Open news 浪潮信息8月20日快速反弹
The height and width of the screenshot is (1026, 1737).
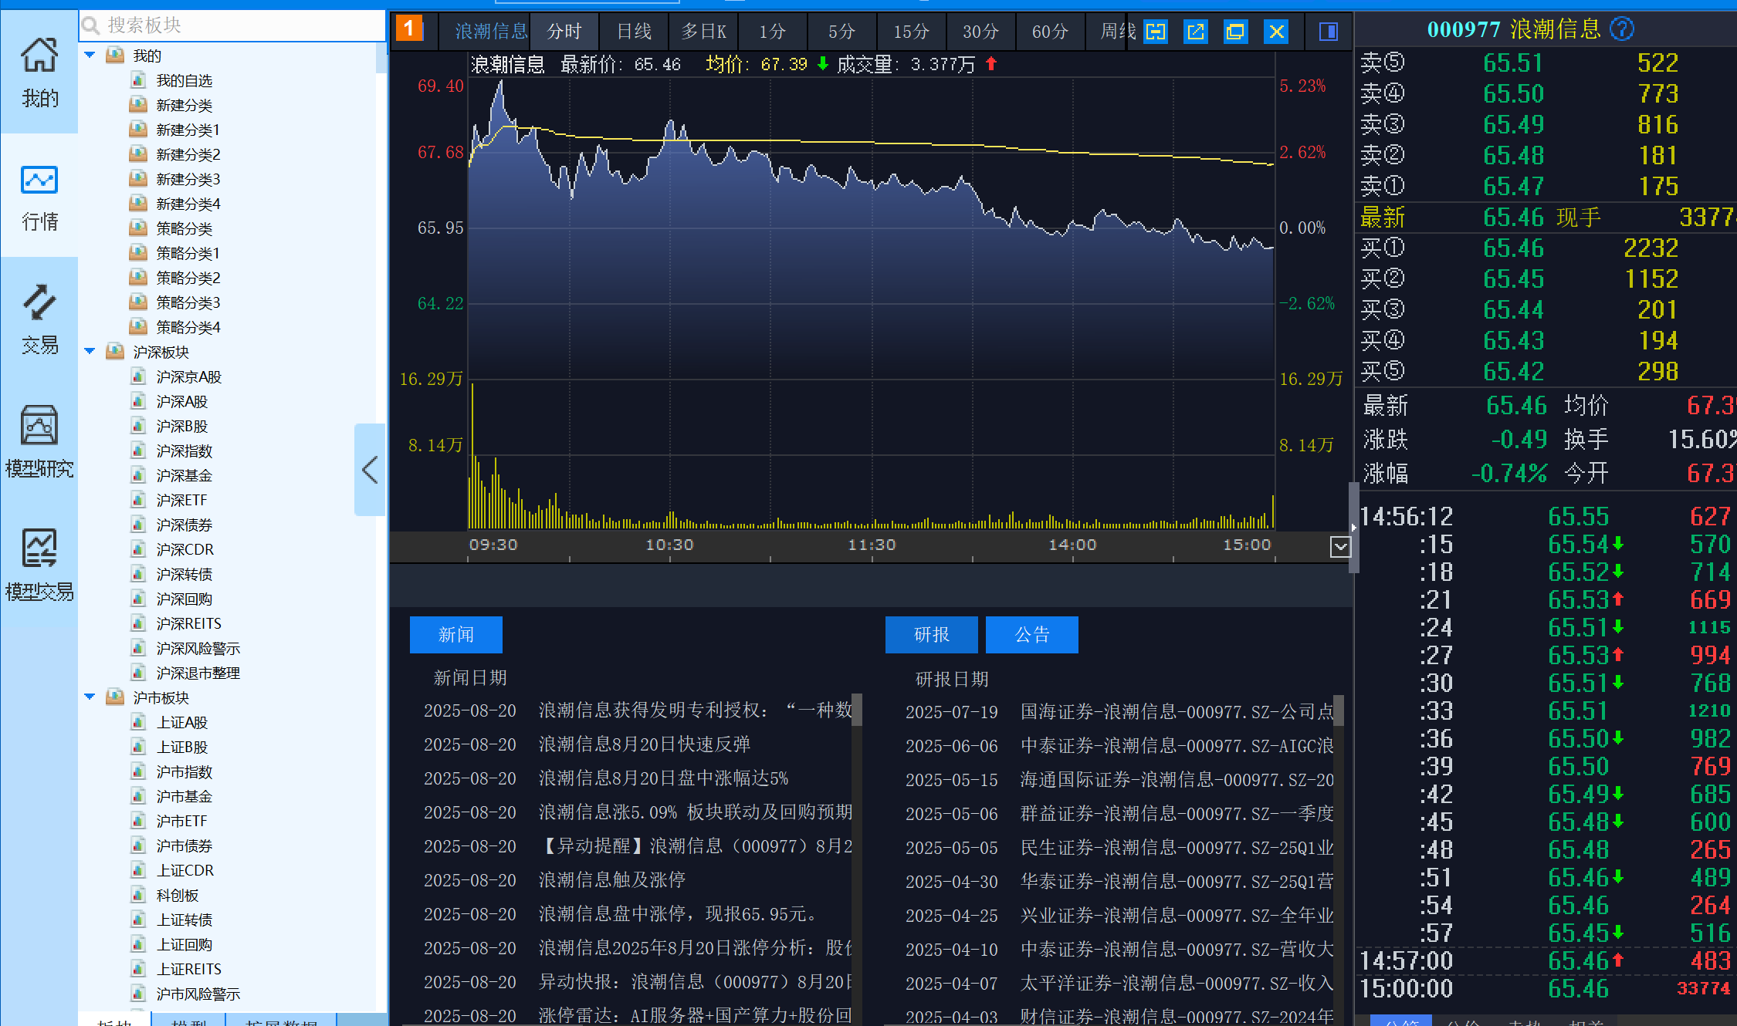click(644, 744)
